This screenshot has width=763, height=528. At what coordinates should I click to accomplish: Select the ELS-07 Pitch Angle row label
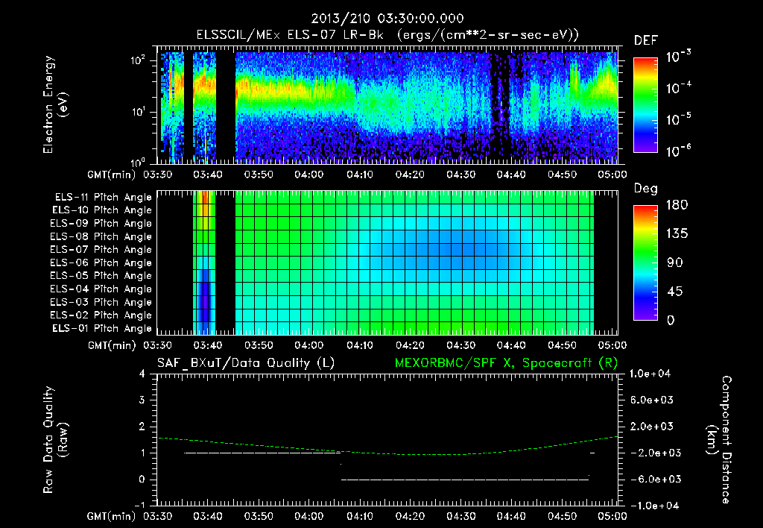101,249
